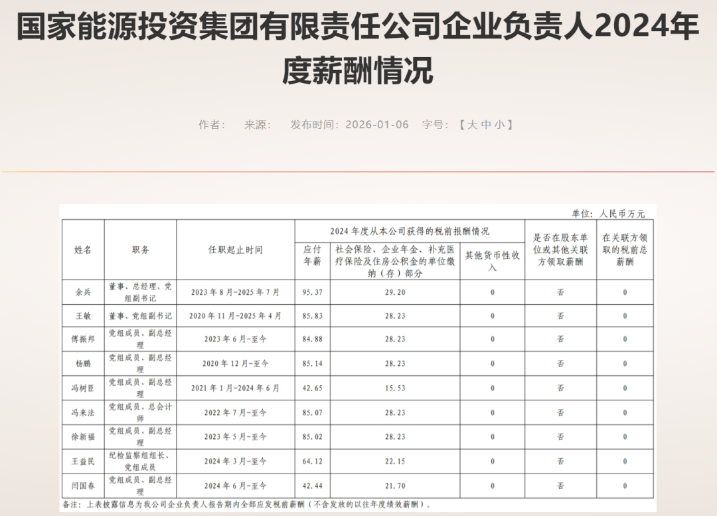
Task: Click the name 余兵 in the table
Action: 83,292
